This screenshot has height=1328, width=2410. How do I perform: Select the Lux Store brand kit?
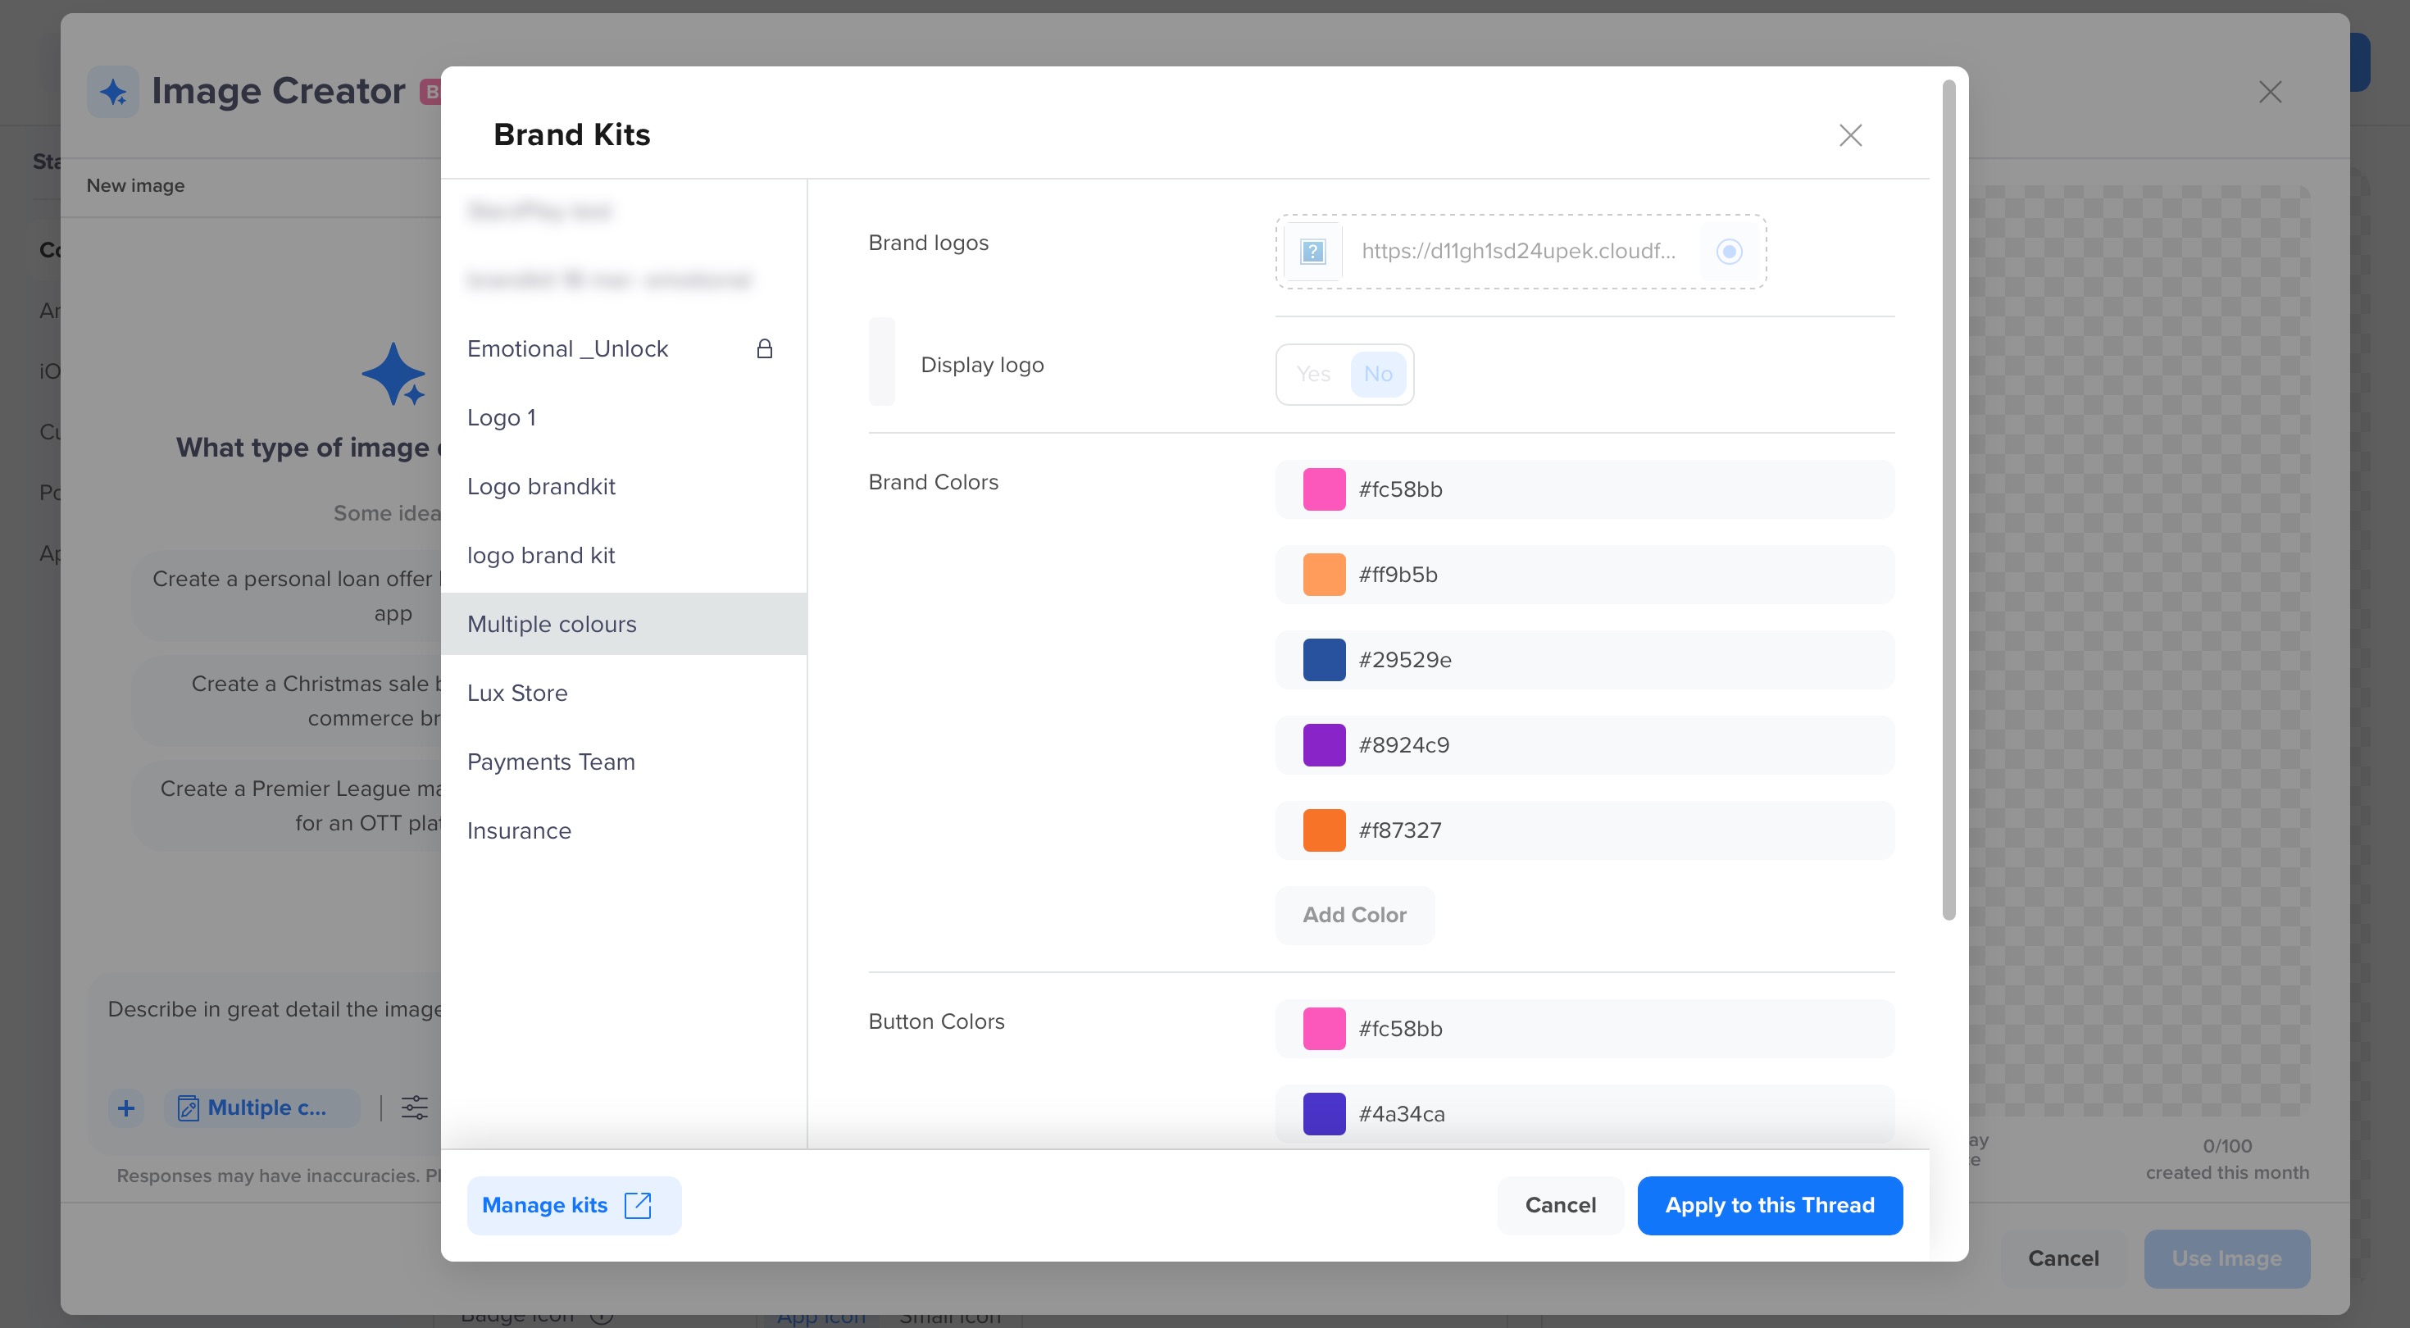pyautogui.click(x=624, y=694)
